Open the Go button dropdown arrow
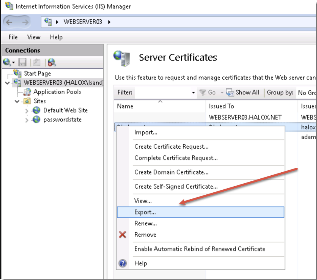Image resolution: width=317 pixels, height=280 pixels. (222, 93)
